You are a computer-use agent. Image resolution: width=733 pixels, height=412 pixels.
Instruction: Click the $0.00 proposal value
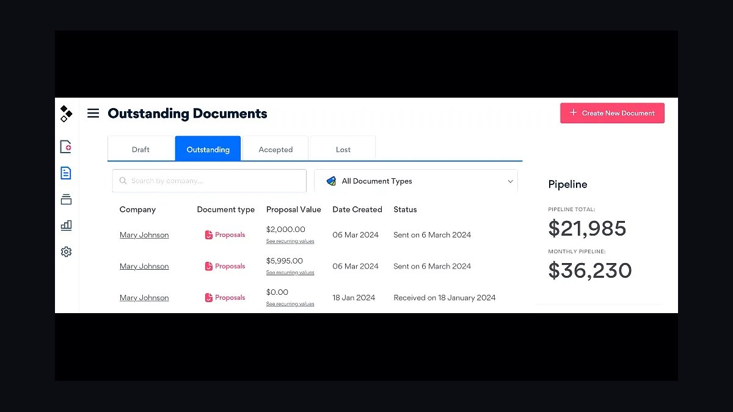277,292
